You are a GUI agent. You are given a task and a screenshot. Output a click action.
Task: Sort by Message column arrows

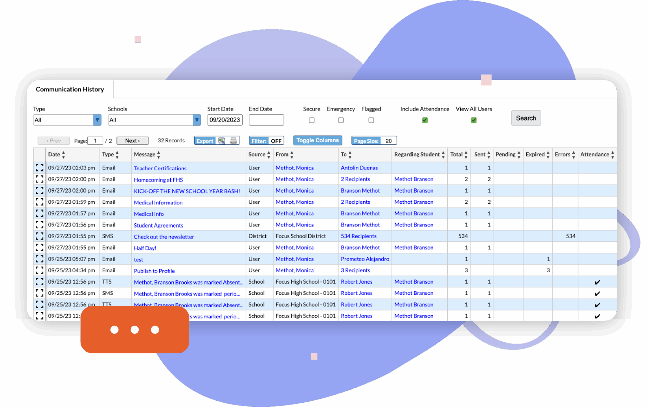pyautogui.click(x=159, y=155)
